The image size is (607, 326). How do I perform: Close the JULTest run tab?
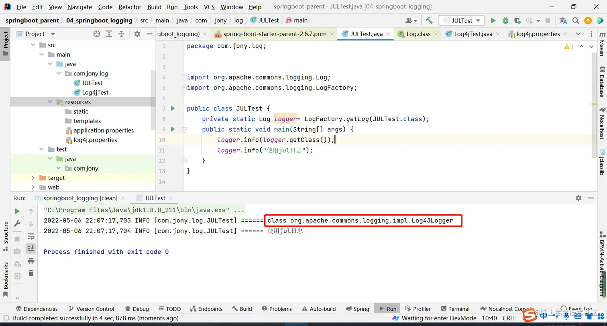pyautogui.click(x=171, y=198)
